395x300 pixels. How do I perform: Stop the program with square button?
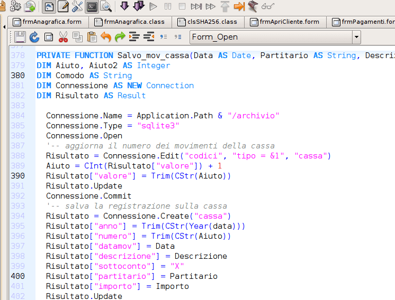182,6
